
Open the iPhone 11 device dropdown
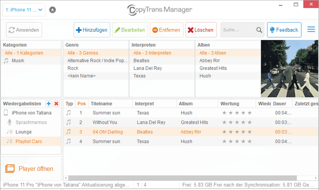click(x=24, y=10)
